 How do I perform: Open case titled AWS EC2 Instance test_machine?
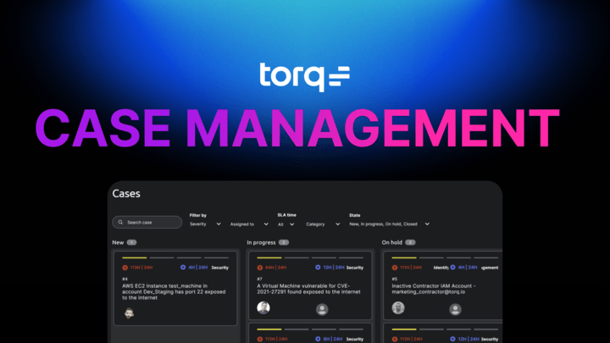click(174, 291)
